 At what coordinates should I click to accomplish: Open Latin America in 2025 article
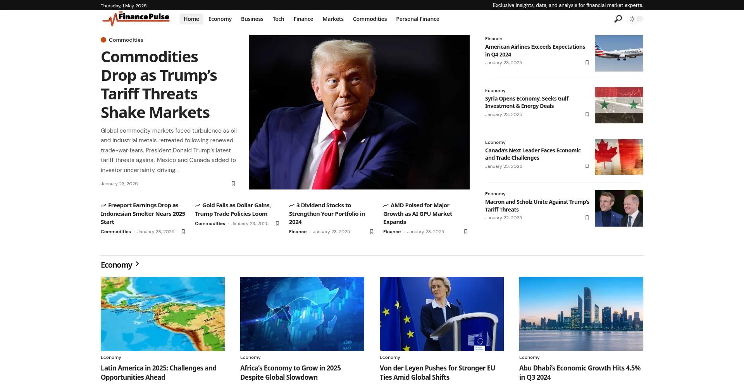coord(158,373)
